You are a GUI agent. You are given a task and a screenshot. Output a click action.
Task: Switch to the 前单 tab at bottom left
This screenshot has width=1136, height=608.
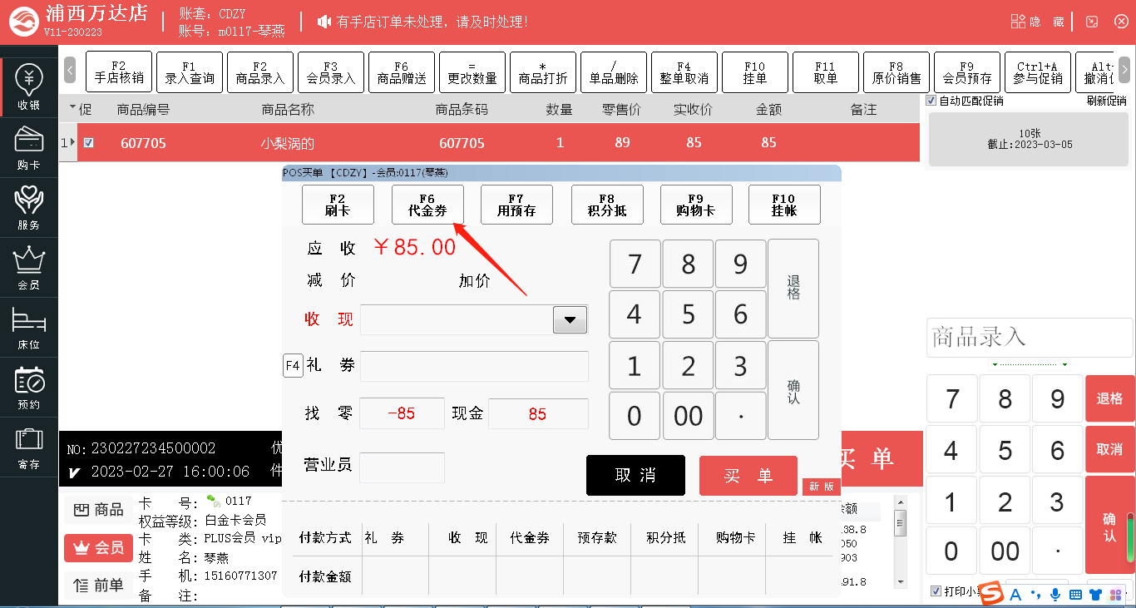[99, 586]
